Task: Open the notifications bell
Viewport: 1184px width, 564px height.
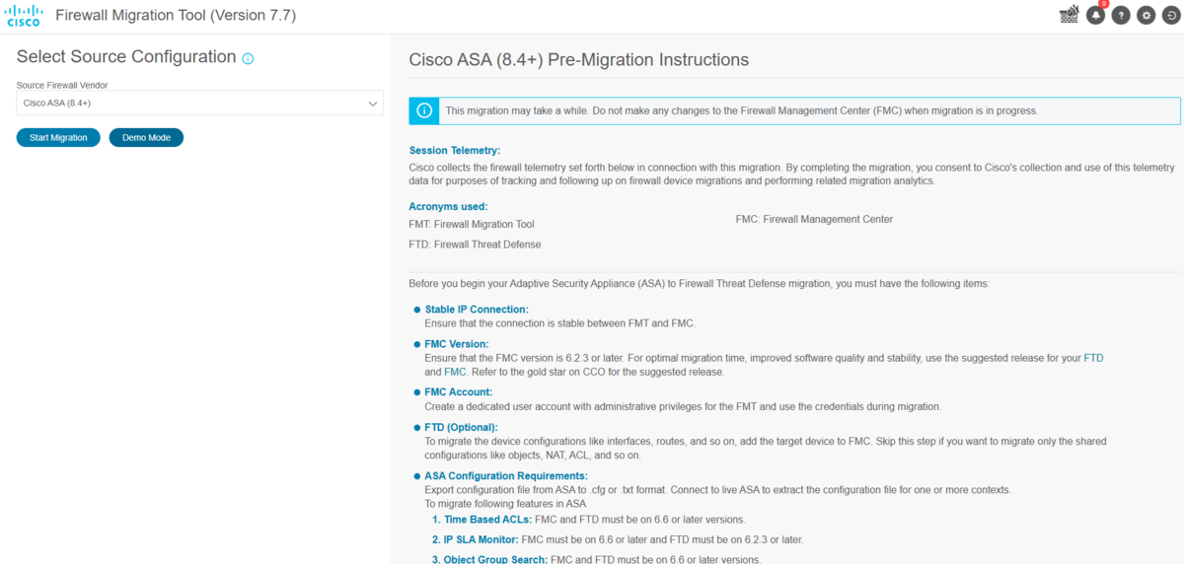Action: [1095, 15]
